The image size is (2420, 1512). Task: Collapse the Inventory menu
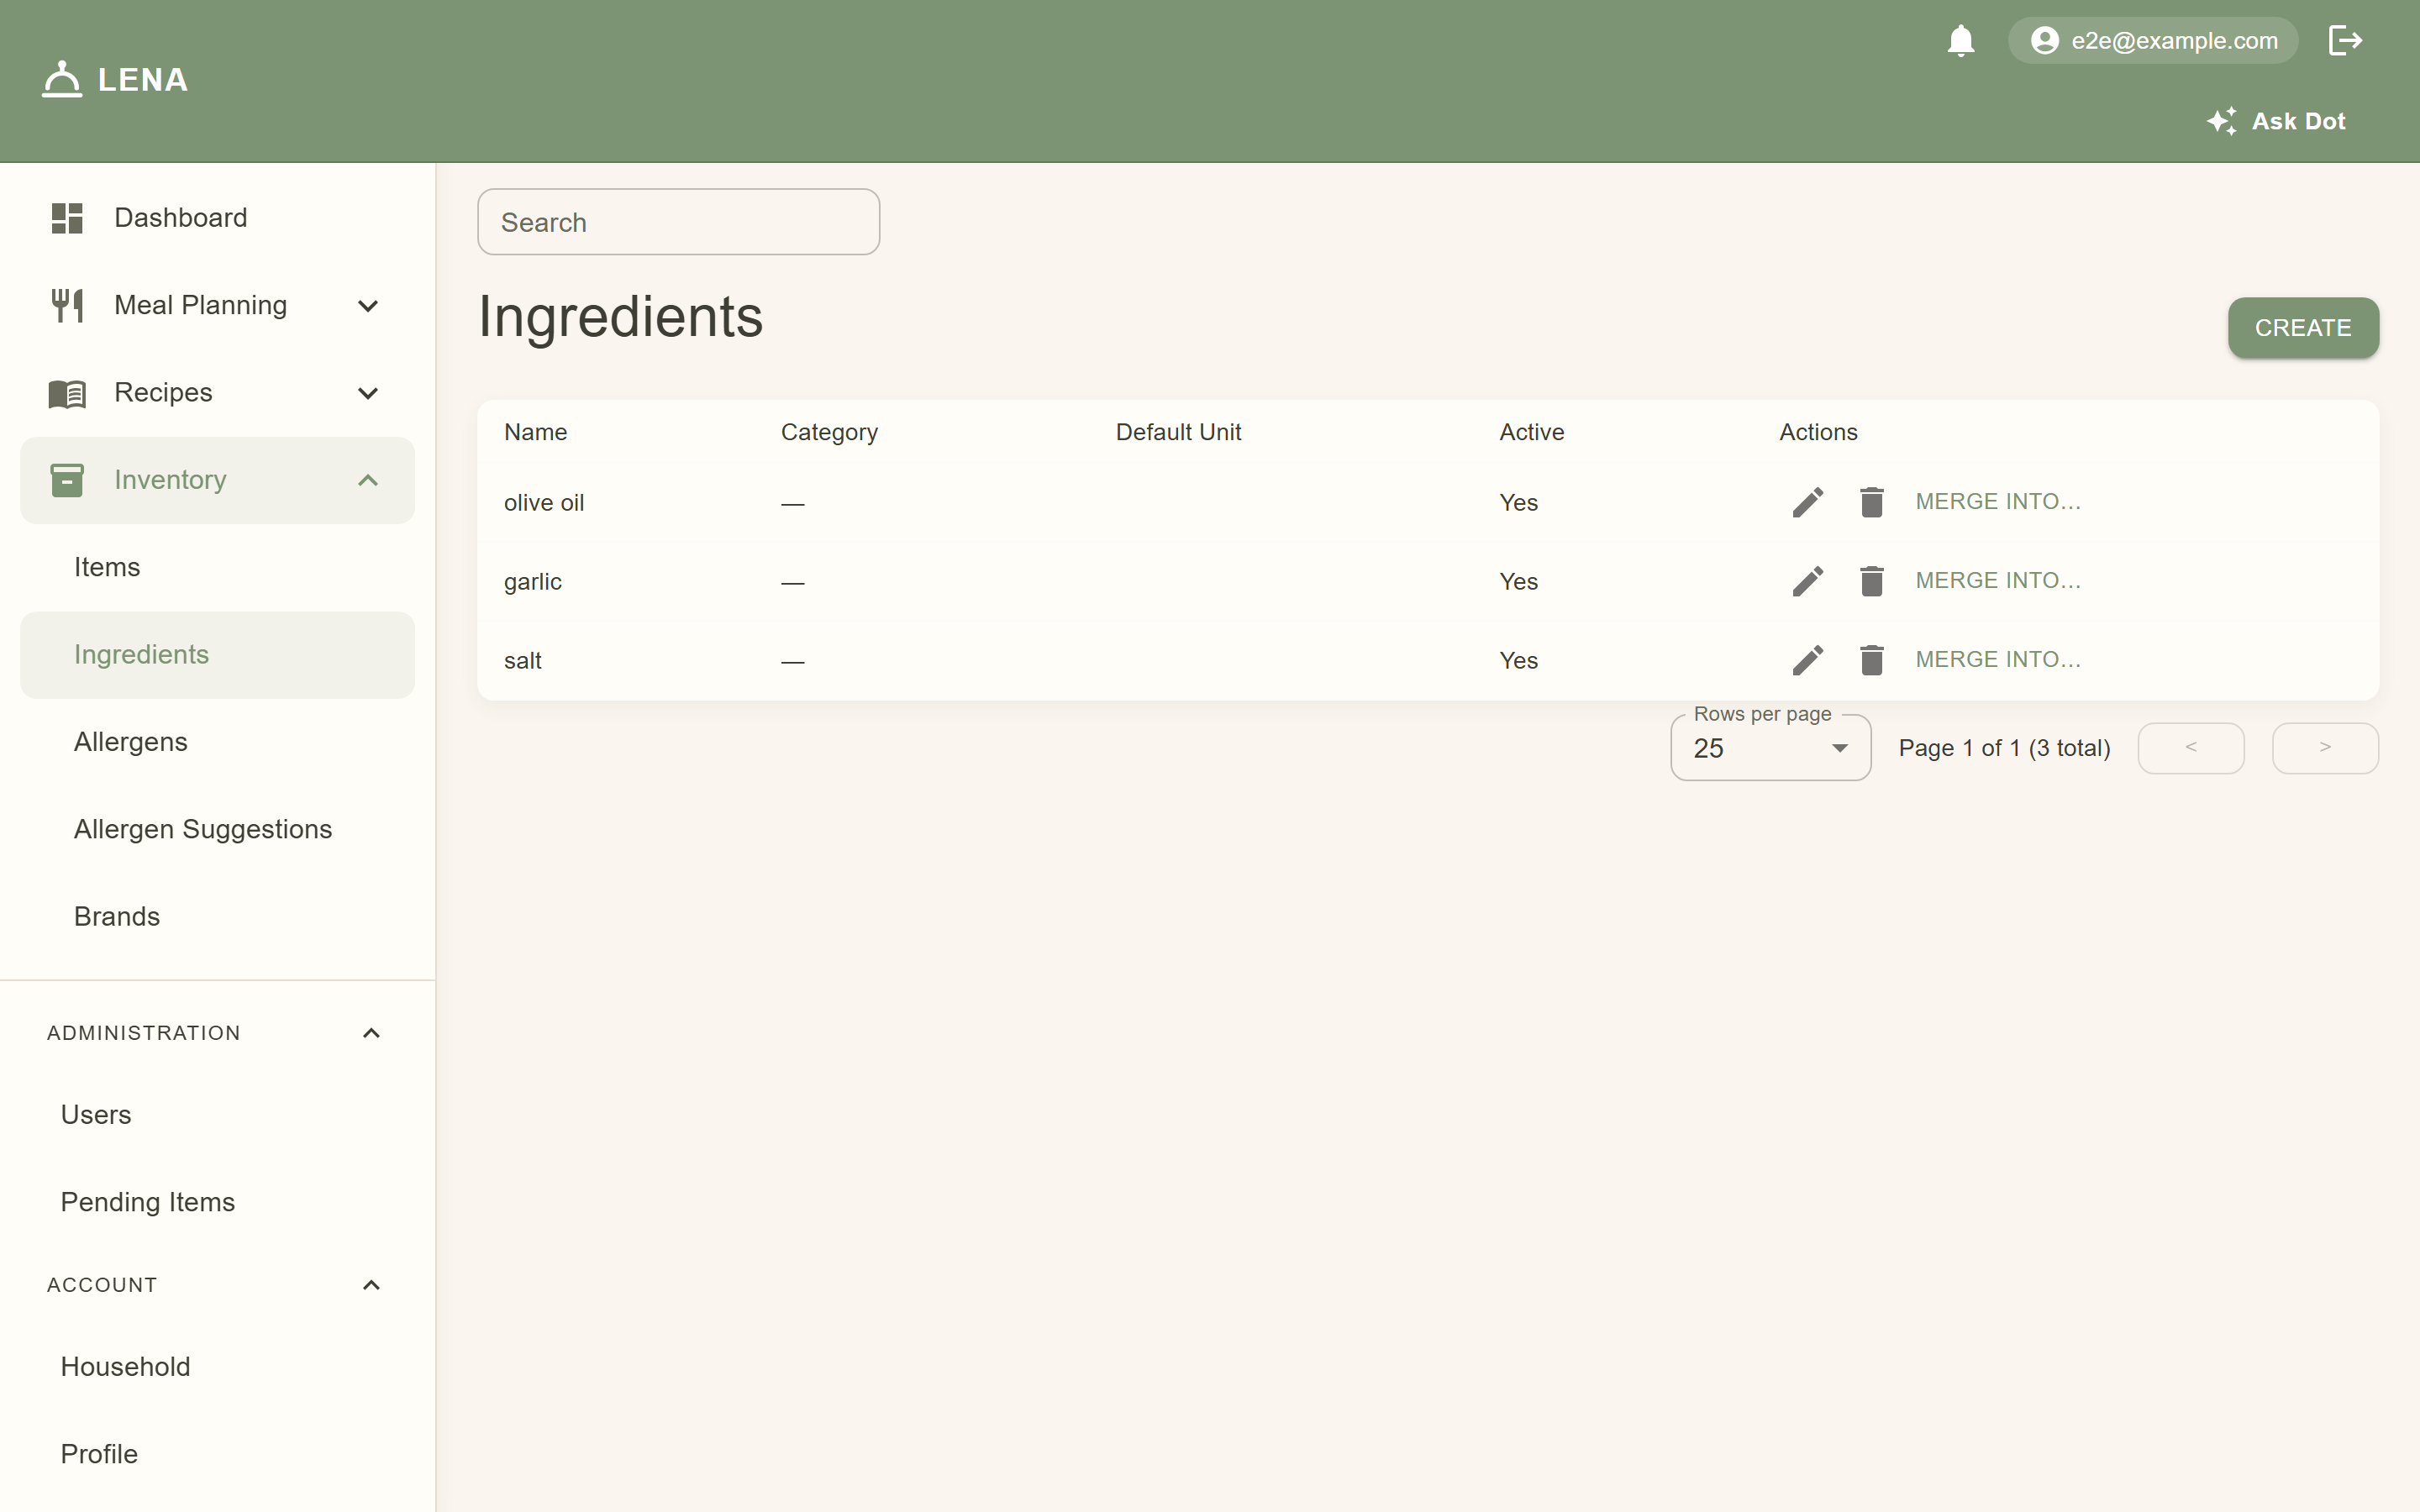pyautogui.click(x=217, y=480)
